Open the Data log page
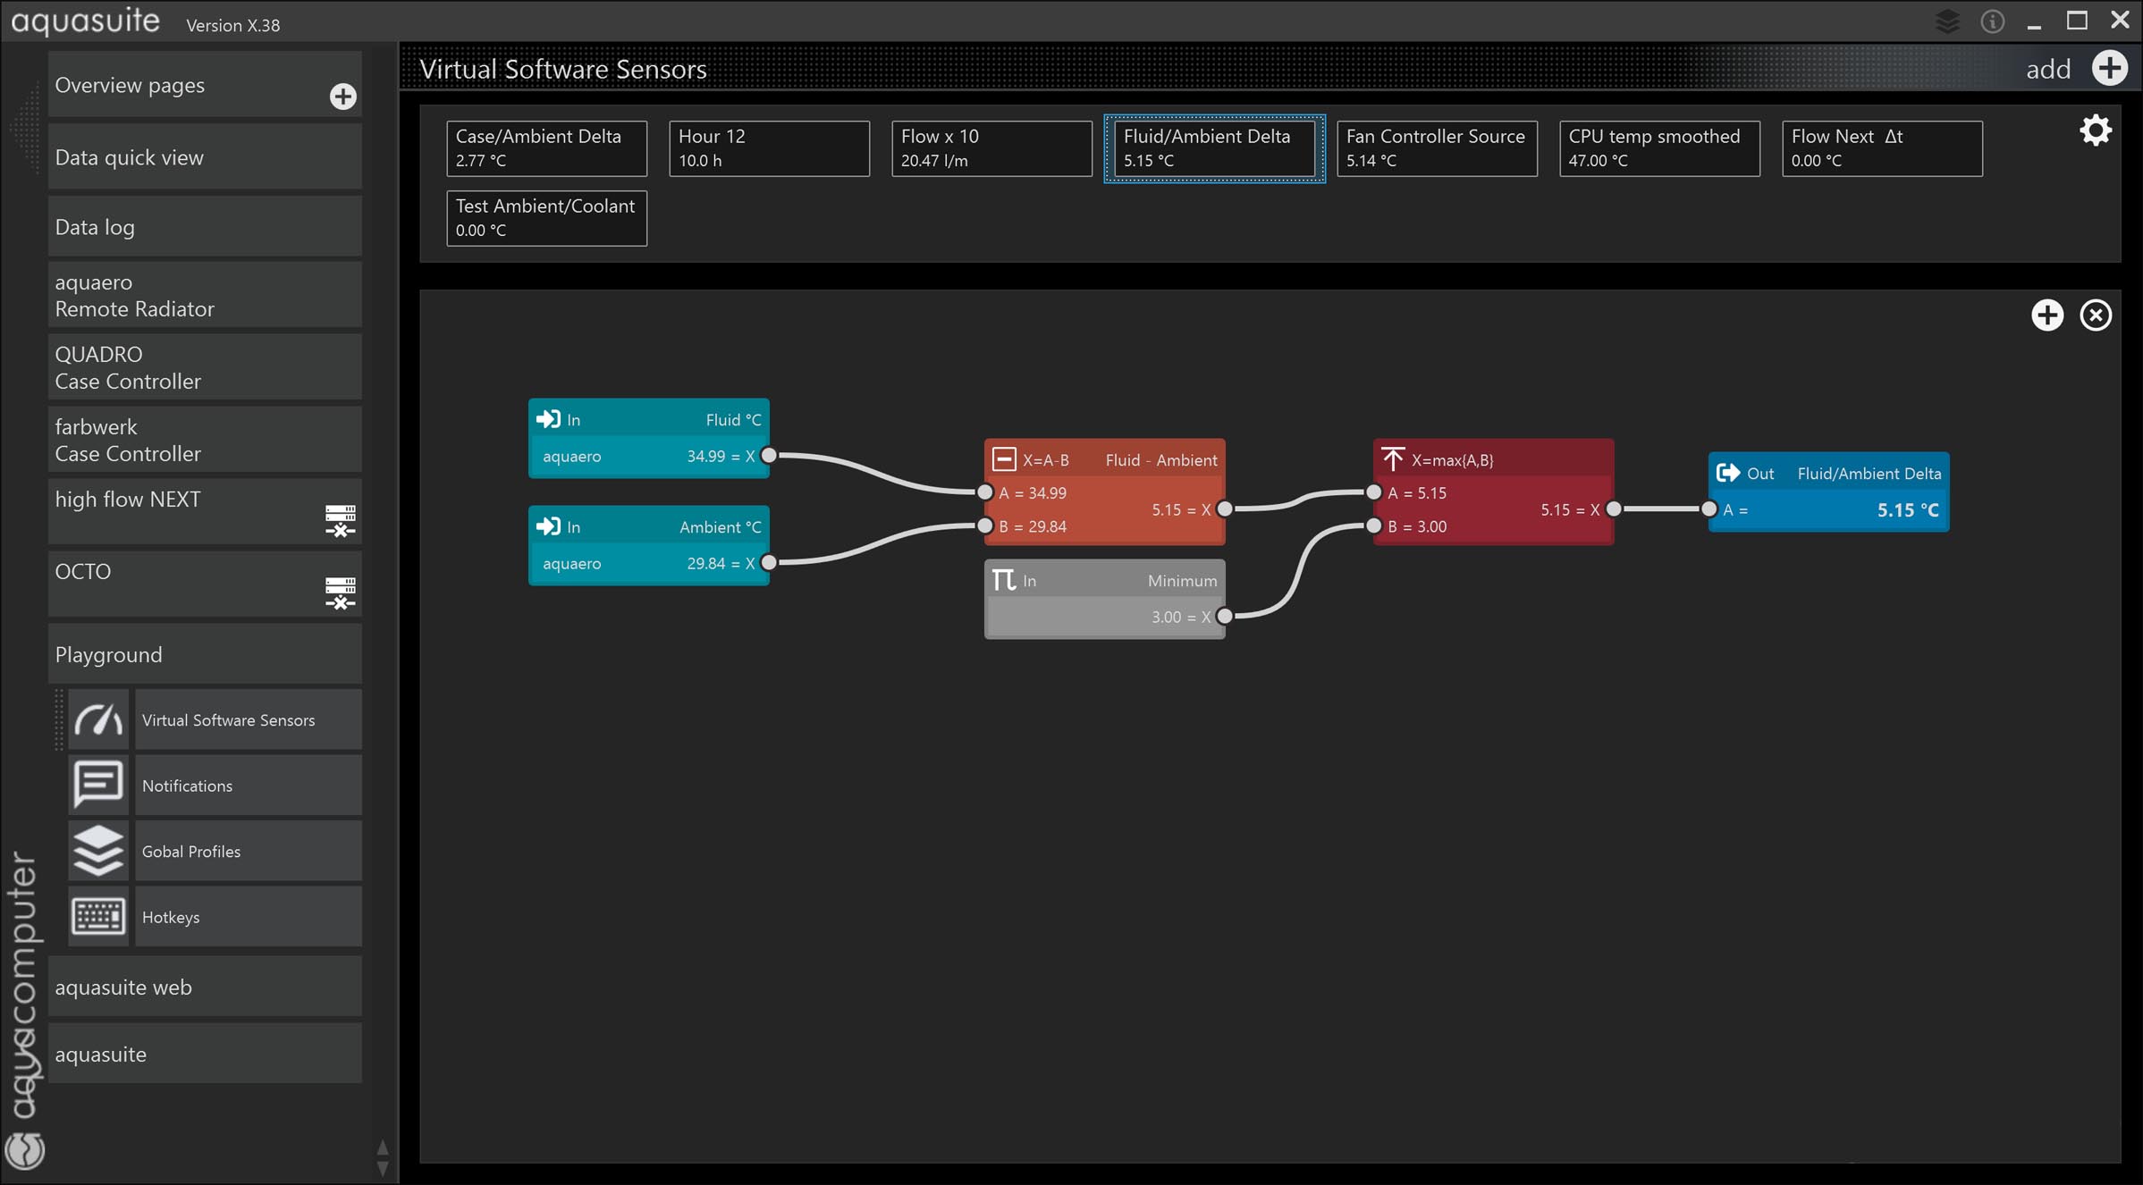 pyautogui.click(x=205, y=227)
